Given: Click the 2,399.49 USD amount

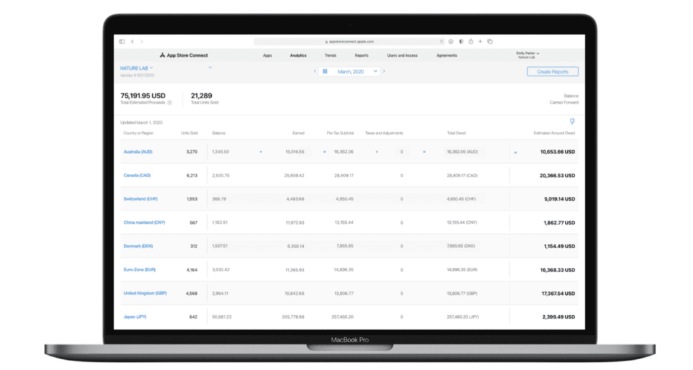Looking at the screenshot, I should tap(558, 317).
